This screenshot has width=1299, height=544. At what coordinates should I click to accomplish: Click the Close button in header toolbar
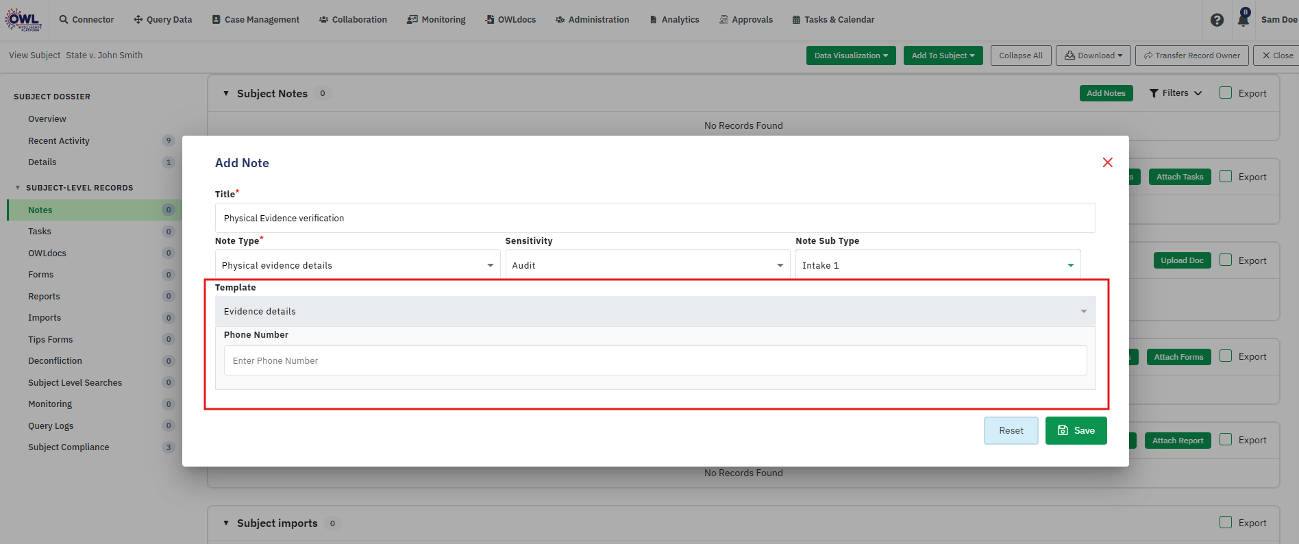tap(1277, 55)
